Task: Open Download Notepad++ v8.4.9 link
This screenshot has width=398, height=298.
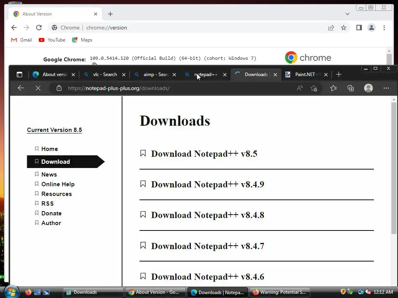Action: (208, 184)
